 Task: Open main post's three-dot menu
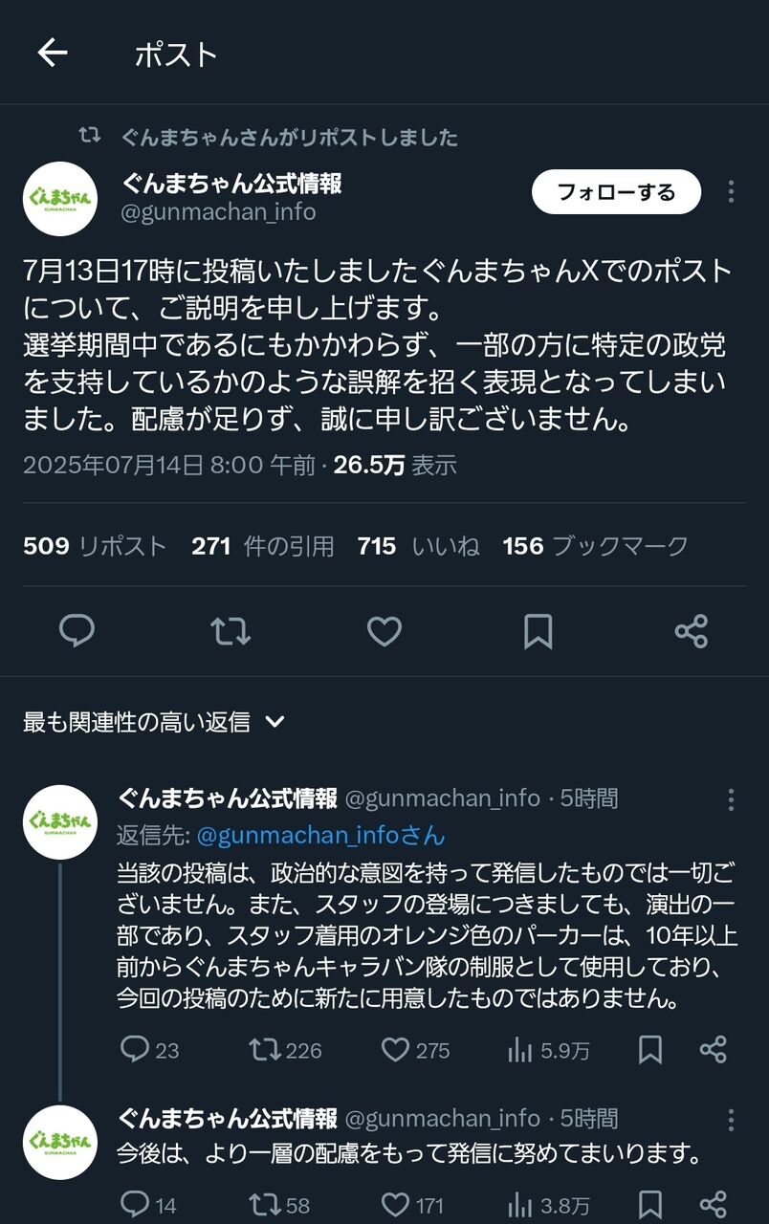click(x=731, y=191)
